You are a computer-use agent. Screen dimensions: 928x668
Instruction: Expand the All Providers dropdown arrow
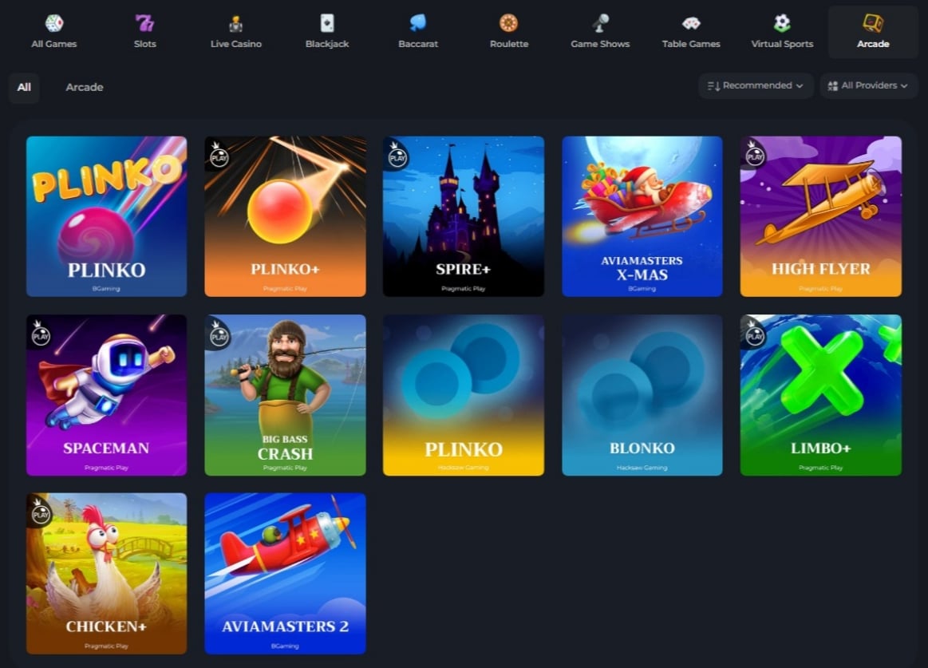[x=904, y=86]
